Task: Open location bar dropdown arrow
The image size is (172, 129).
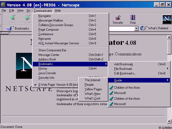Action: [x=136, y=29]
